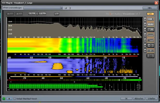Viewport: 160px width, 103px height.
Task: Enable Vorlauf-/Nachlauf-Vorsch checkbox
Action: [x=15, y=99]
